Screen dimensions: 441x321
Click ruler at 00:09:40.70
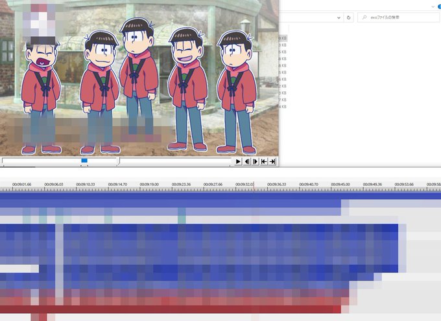pyautogui.click(x=309, y=184)
